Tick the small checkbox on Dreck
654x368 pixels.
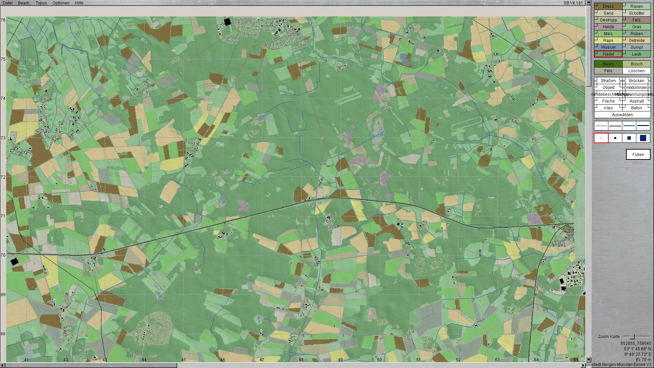pyautogui.click(x=596, y=4)
